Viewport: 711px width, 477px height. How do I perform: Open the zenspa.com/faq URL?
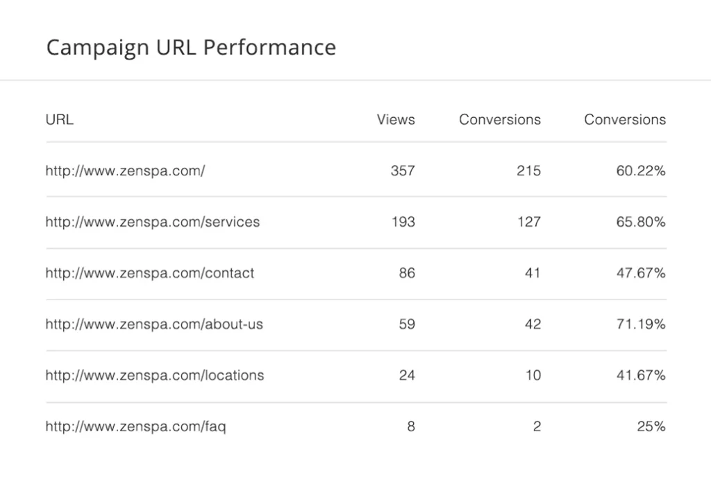pos(135,427)
